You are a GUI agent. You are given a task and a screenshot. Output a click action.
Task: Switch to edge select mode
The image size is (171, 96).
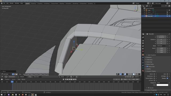point(15,74)
